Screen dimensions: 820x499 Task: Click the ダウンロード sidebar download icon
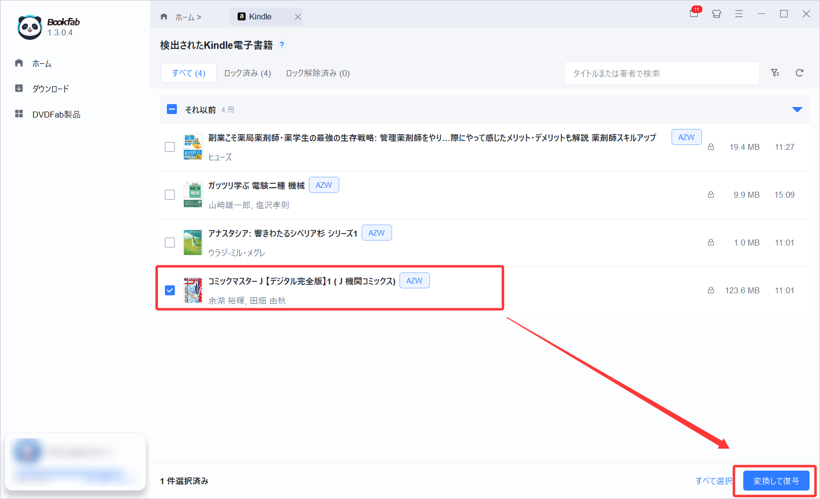(x=19, y=88)
